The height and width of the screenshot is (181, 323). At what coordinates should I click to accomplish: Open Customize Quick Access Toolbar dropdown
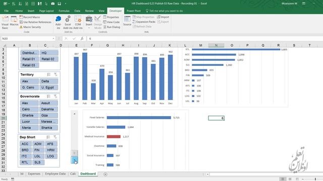[x=66, y=4]
